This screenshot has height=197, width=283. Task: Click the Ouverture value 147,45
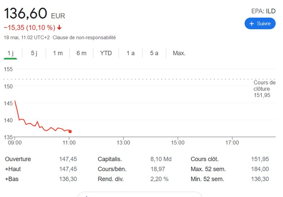tap(68, 159)
